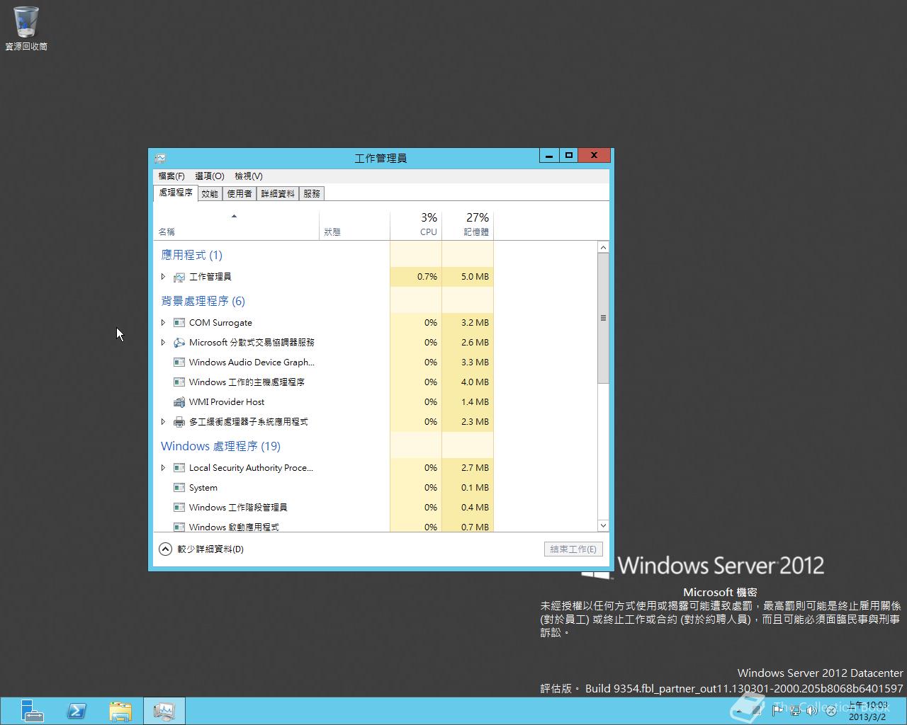Click the System process icon
The image size is (907, 725).
[179, 488]
